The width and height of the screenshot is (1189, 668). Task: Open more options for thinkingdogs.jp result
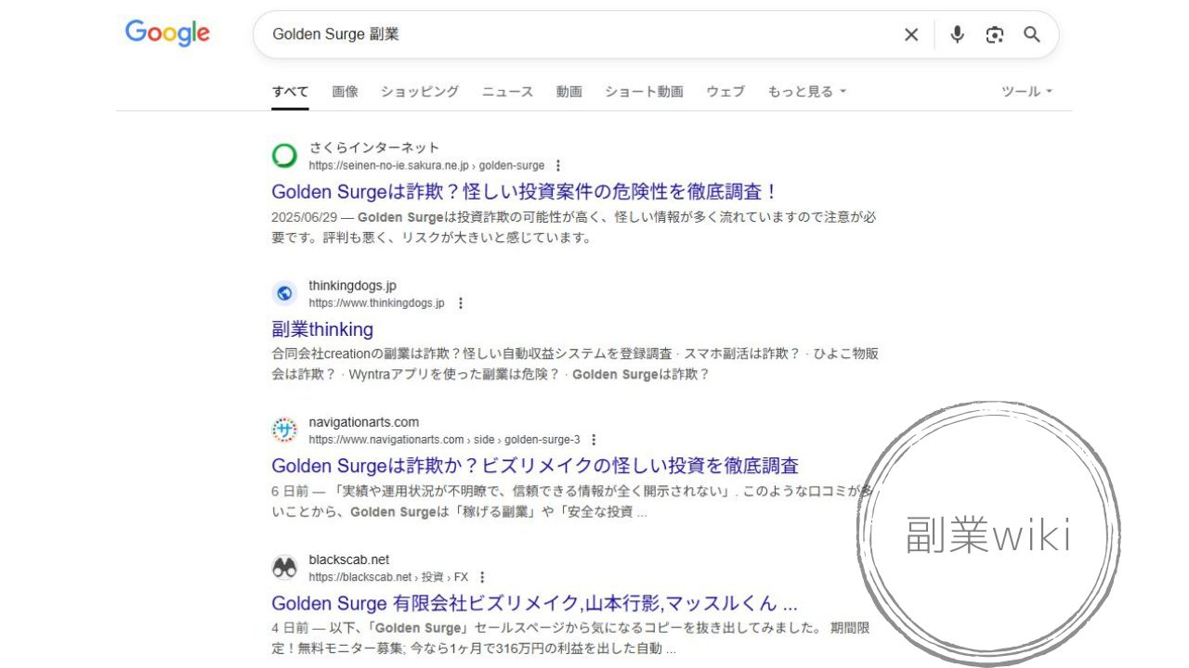[x=460, y=302]
